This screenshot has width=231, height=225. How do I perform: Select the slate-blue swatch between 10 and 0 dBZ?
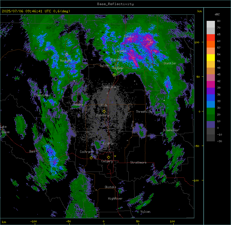tap(211, 125)
